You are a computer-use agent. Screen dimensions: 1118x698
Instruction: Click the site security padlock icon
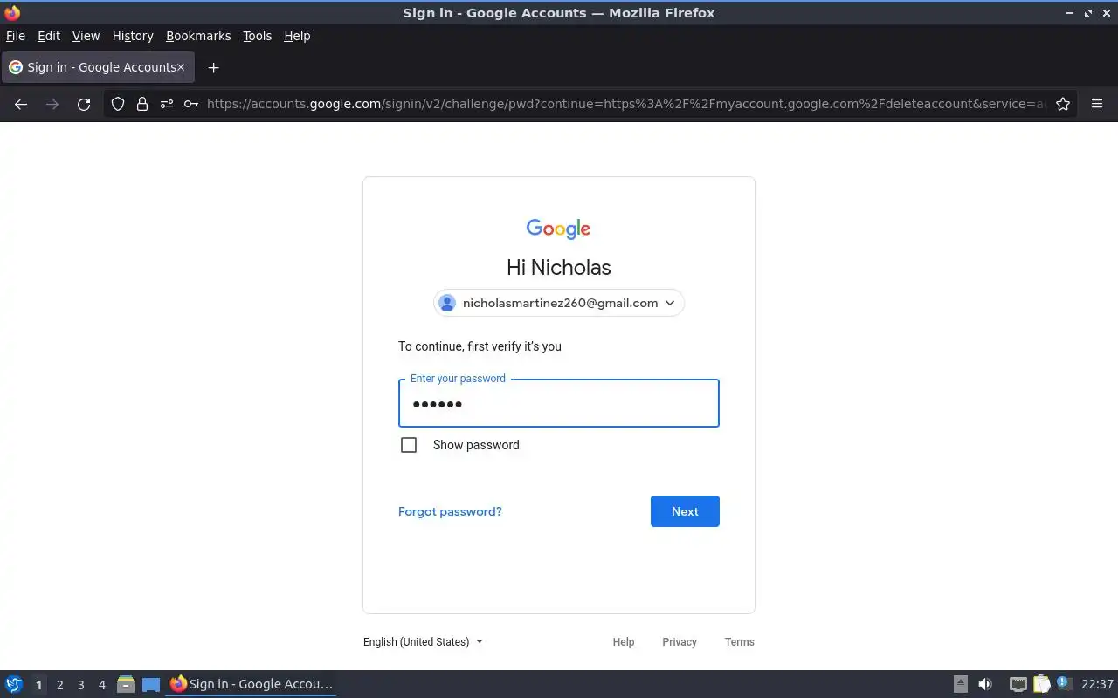point(141,104)
